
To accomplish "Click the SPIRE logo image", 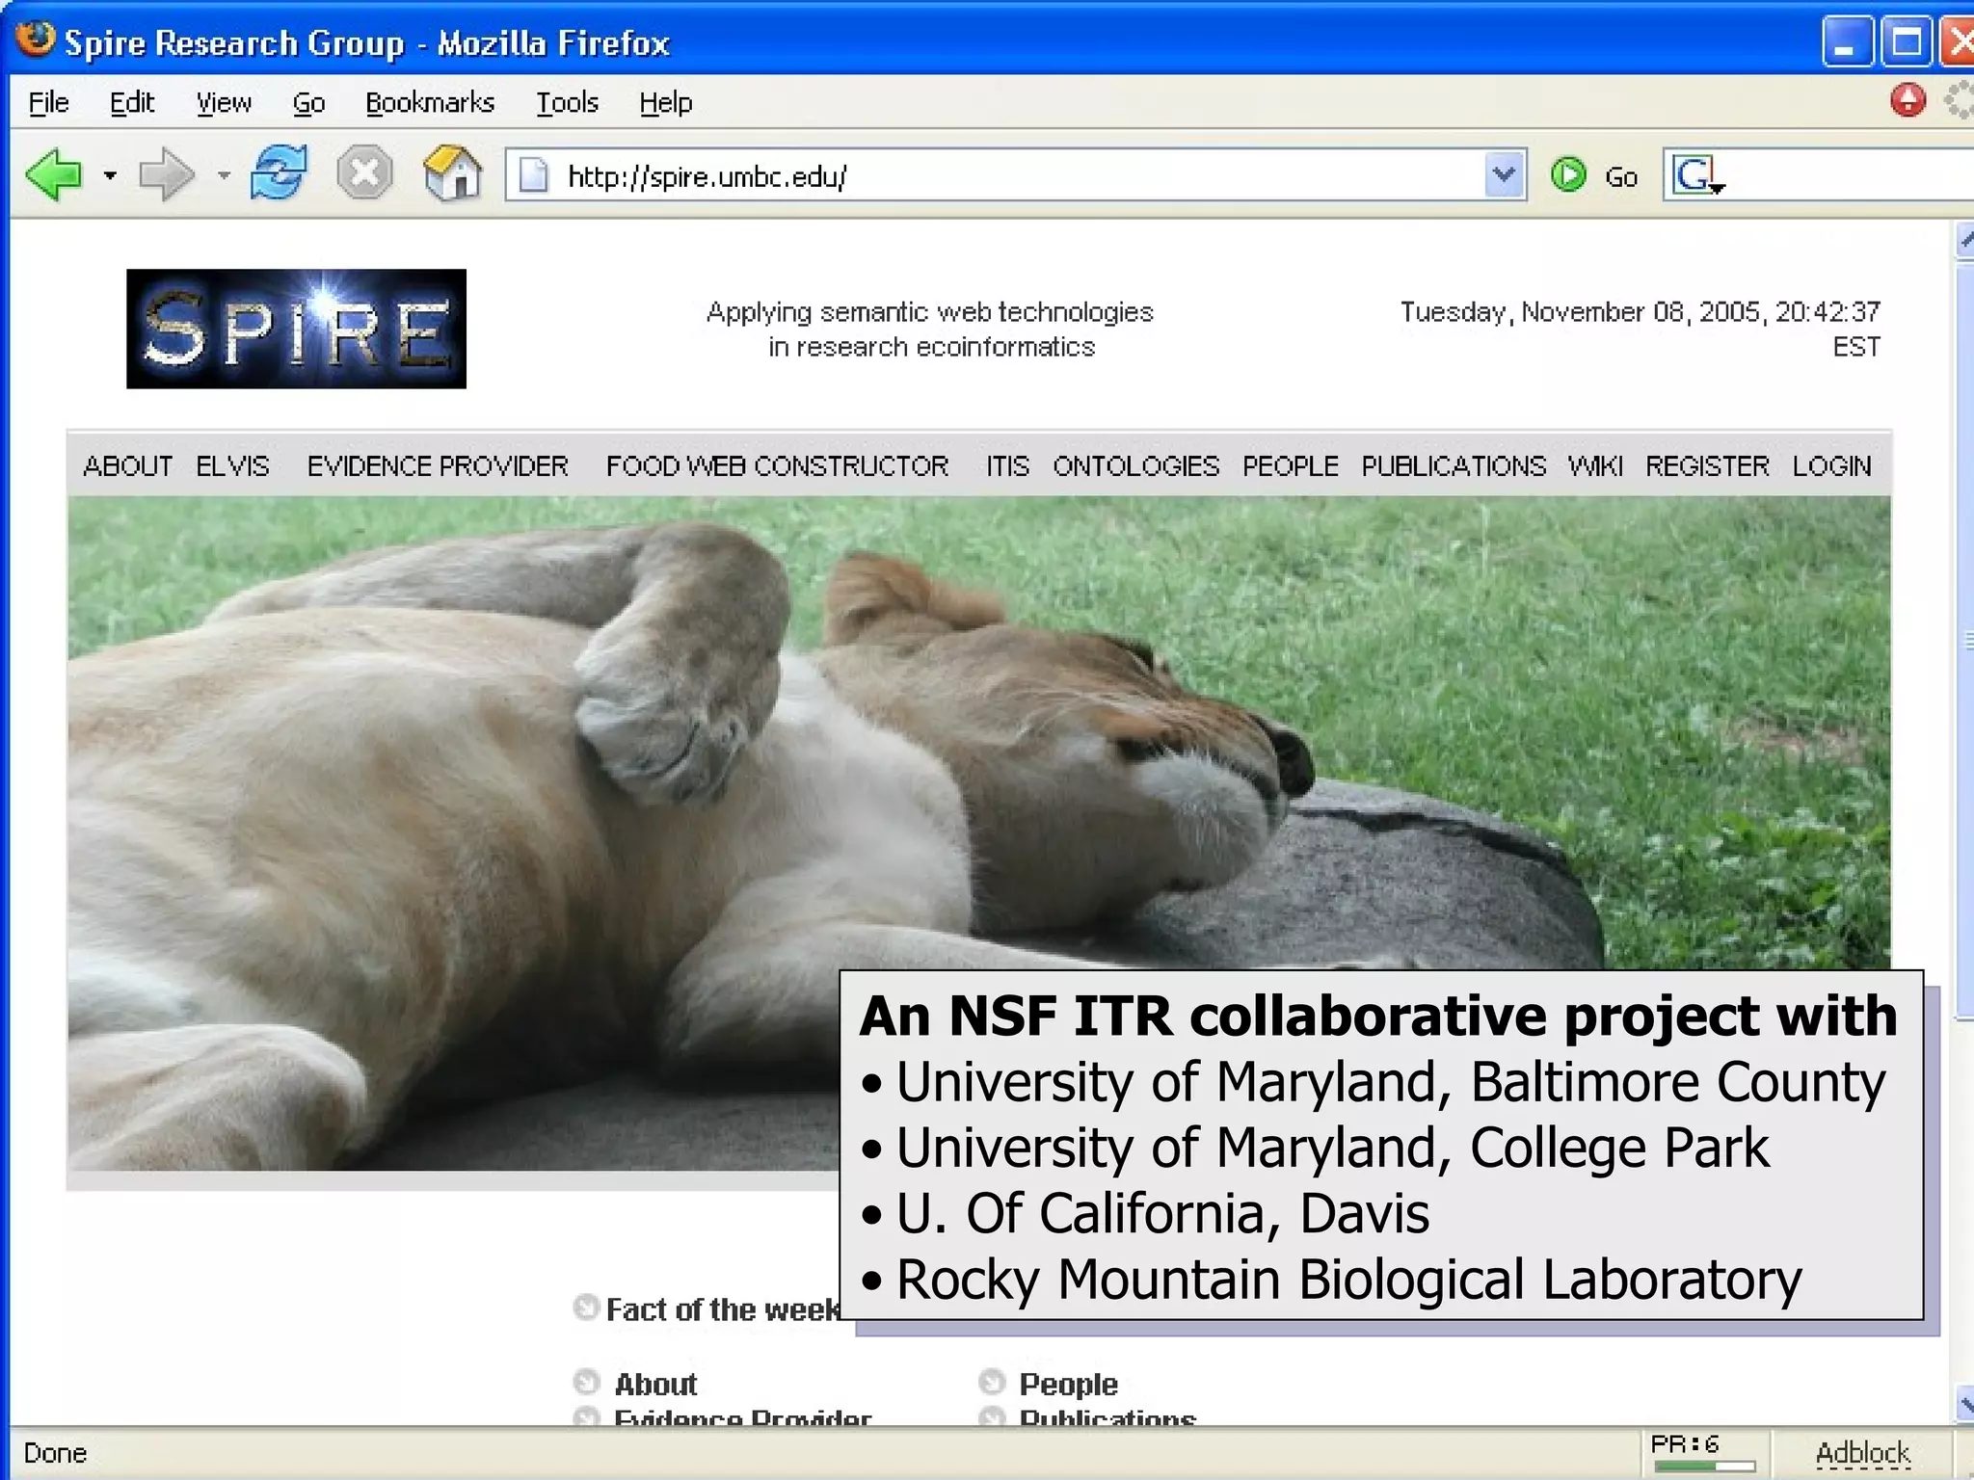I will tap(296, 329).
